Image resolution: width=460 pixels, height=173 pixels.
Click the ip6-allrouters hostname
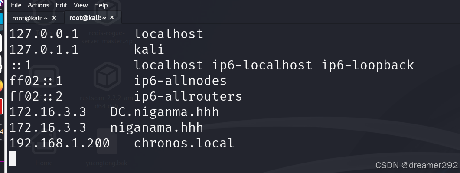coord(188,96)
